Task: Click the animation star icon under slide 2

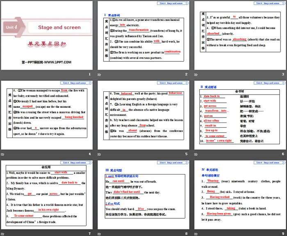Action: 100,74
